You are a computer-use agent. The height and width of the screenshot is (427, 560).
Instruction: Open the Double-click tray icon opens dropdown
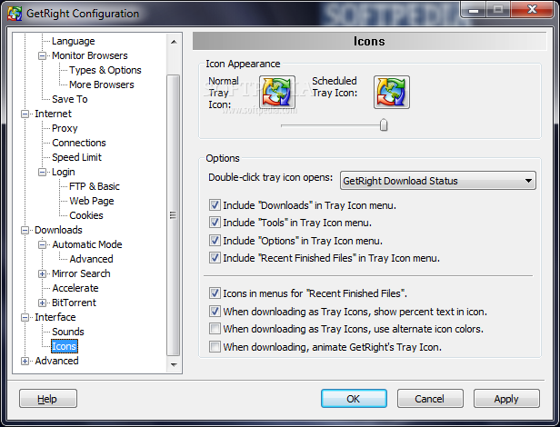pos(438,181)
